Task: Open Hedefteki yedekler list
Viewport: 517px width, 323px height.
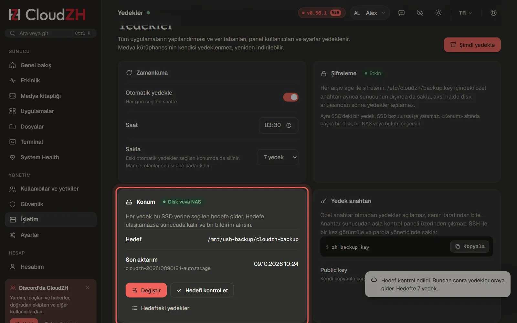Action: (x=161, y=308)
